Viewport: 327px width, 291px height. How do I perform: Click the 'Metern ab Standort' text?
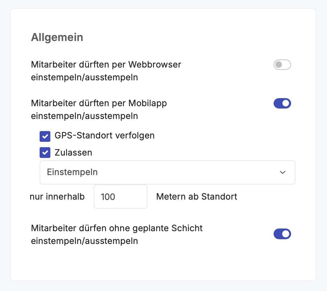click(x=197, y=197)
